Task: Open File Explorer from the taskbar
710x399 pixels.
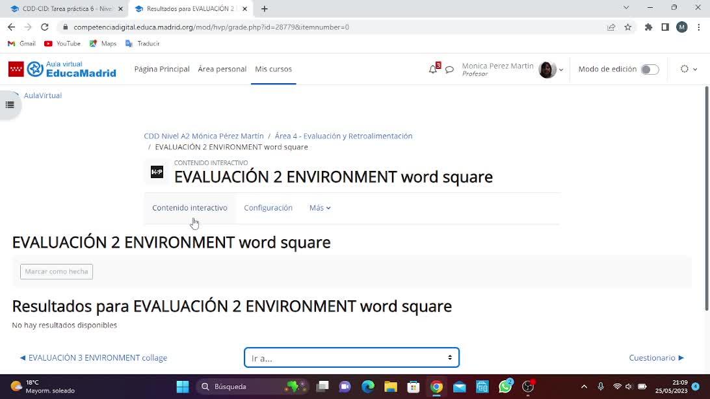Action: [390, 387]
